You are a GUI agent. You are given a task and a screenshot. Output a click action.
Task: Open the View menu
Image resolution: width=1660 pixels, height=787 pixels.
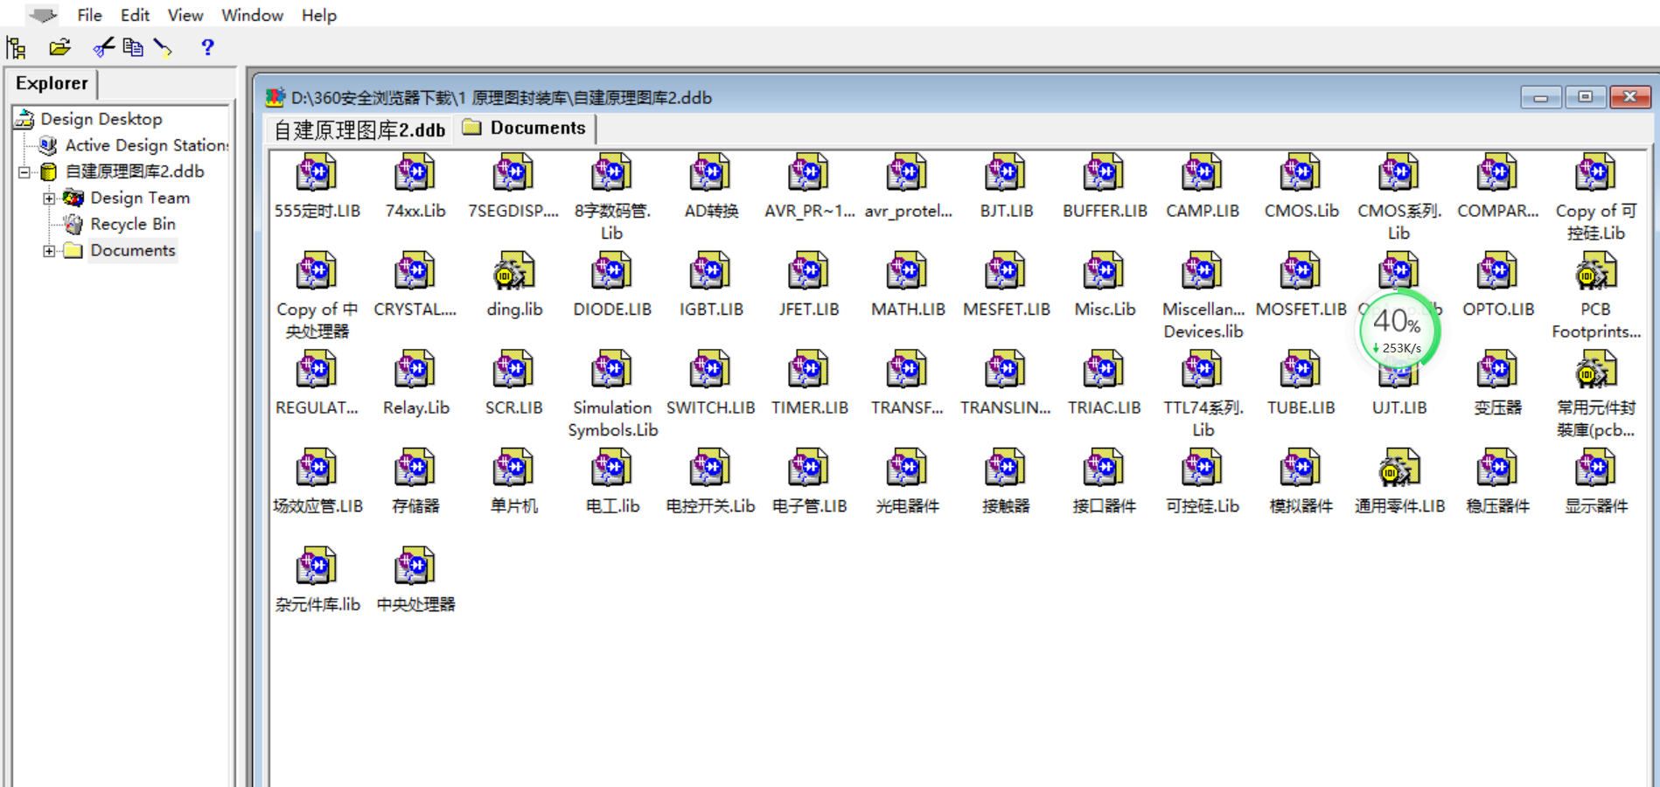(x=185, y=15)
